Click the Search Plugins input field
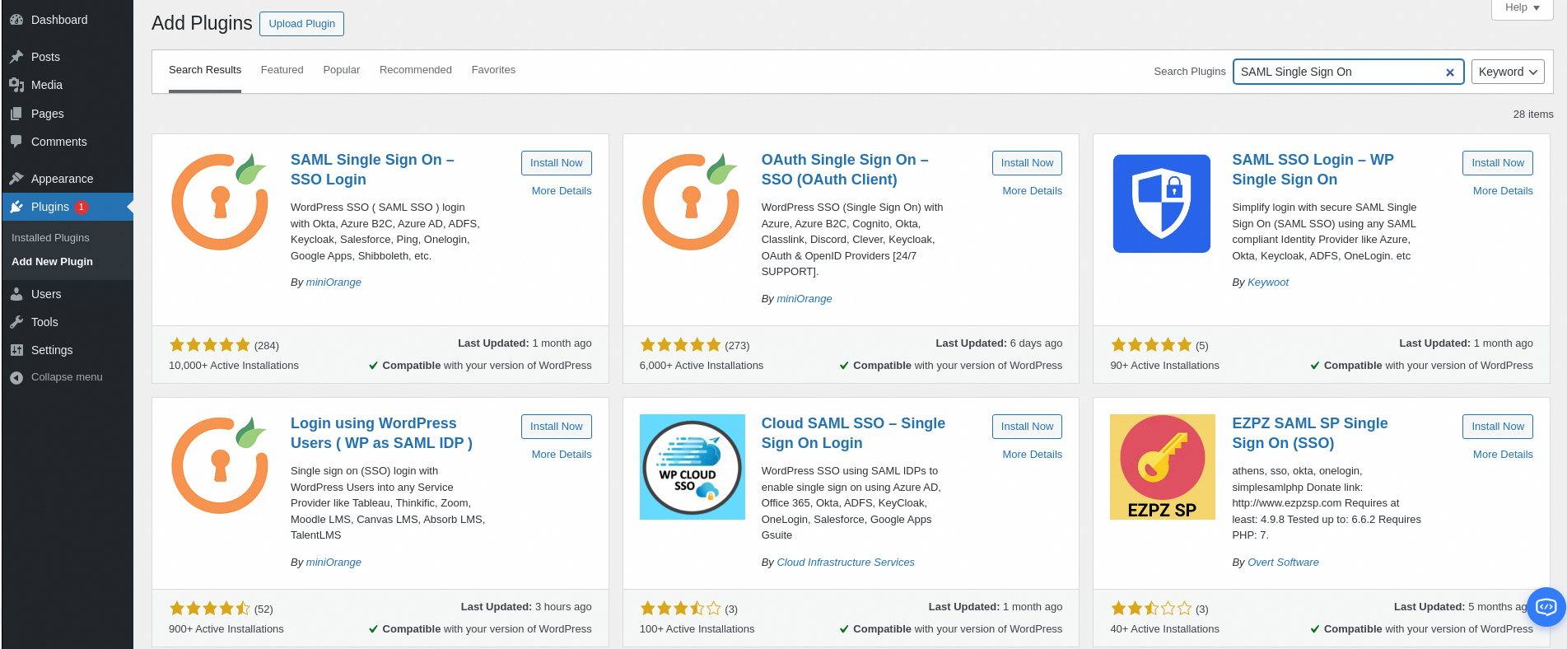 tap(1338, 72)
